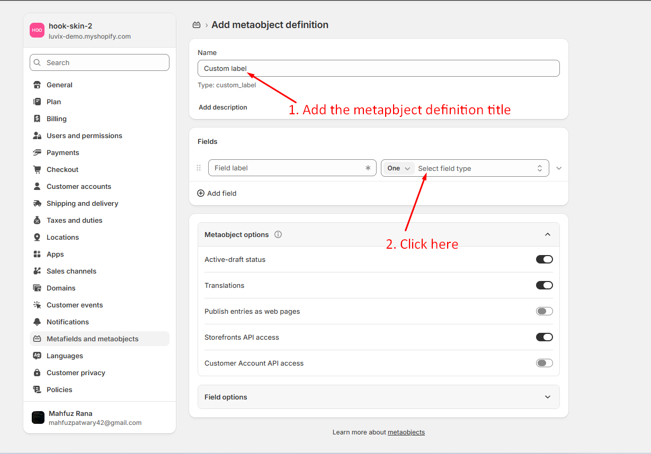Click the Customer privacy lock icon

point(37,373)
